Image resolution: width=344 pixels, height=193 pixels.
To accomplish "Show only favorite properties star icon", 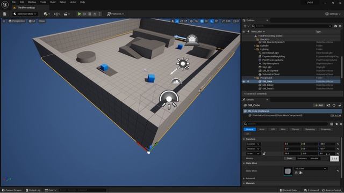I will [x=336, y=124].
